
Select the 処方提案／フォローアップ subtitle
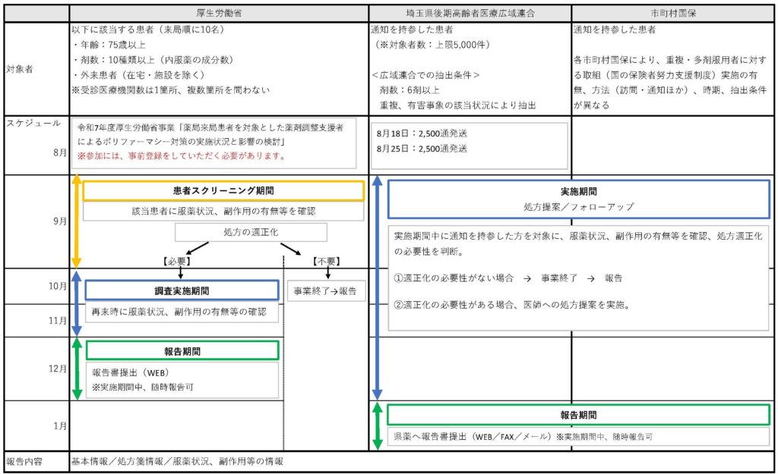coord(578,206)
